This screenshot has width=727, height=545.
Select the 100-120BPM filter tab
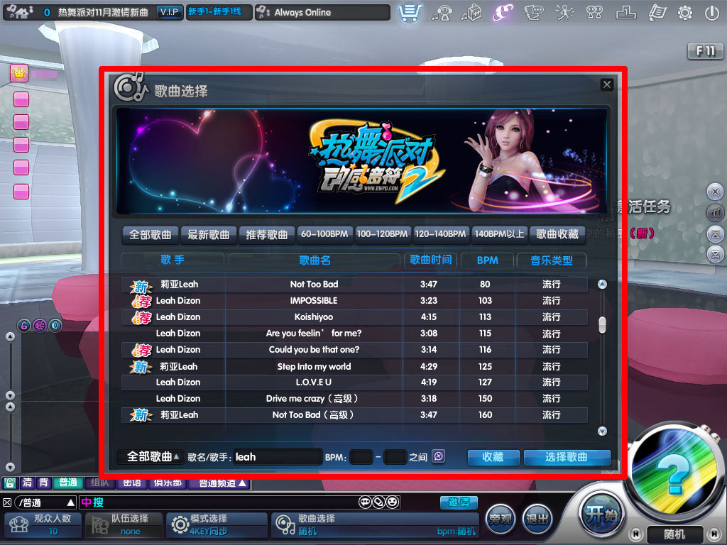383,234
